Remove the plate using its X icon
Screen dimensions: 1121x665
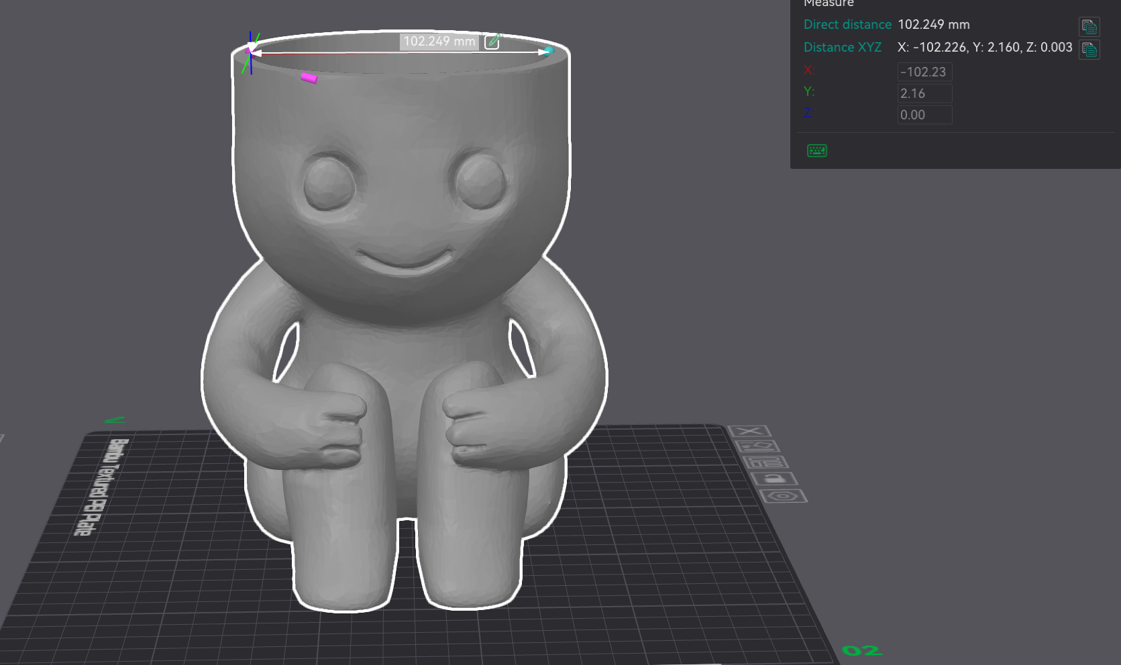[x=749, y=431]
